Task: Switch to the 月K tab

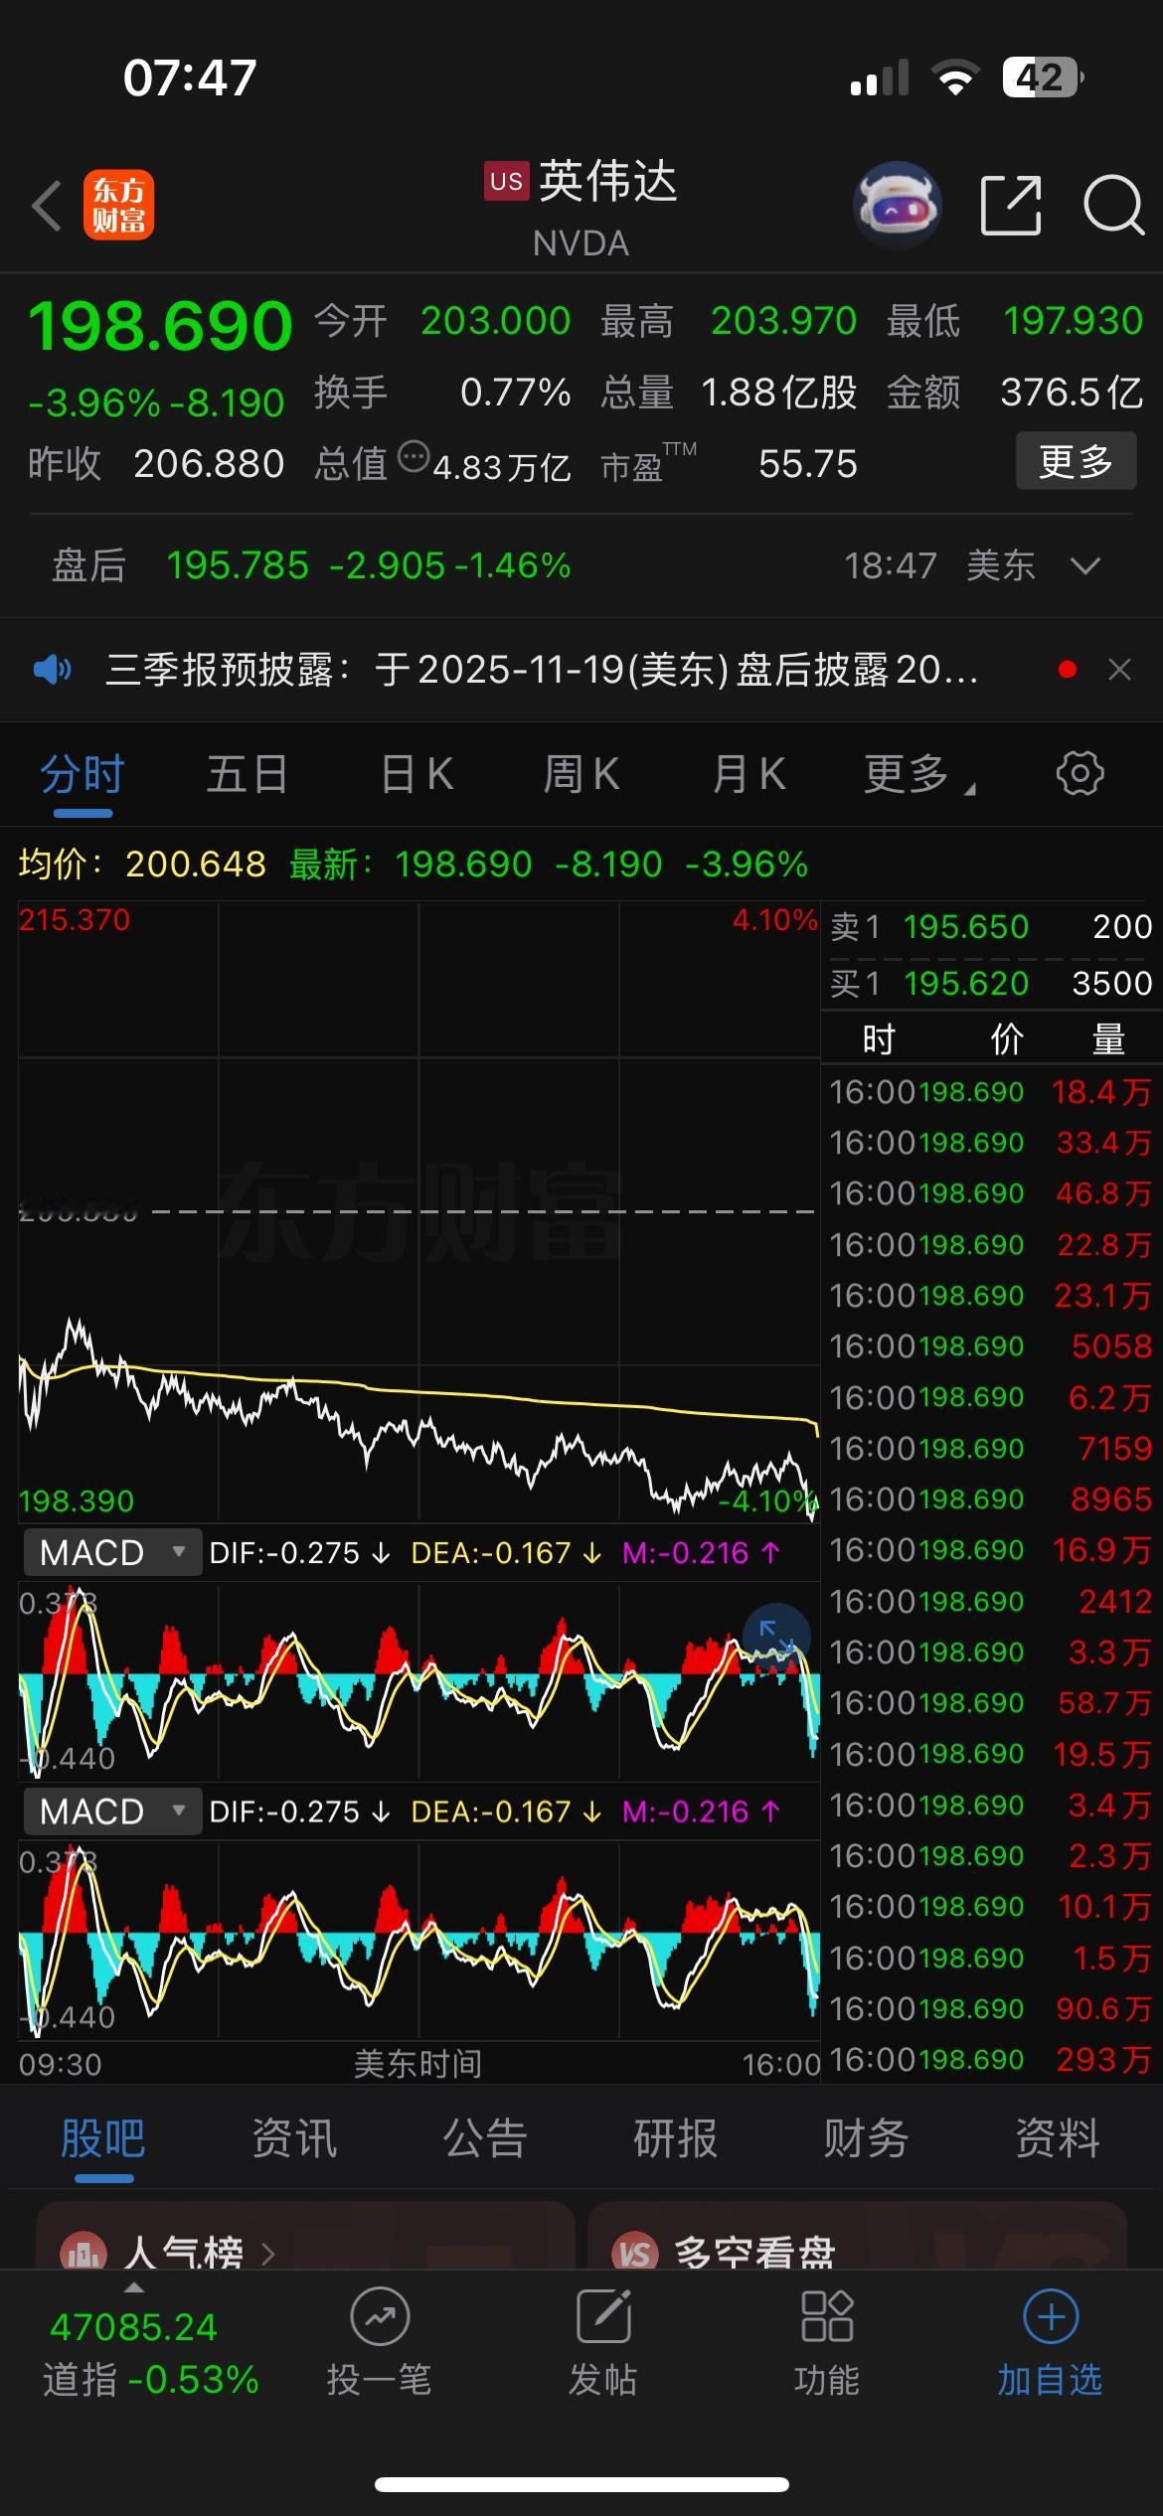Action: (x=749, y=774)
